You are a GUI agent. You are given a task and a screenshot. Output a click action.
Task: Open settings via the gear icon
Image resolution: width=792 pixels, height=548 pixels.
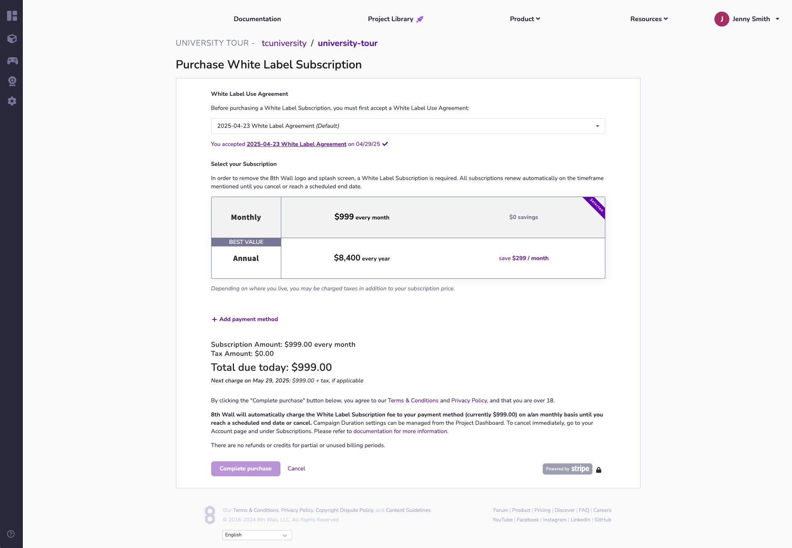click(12, 101)
